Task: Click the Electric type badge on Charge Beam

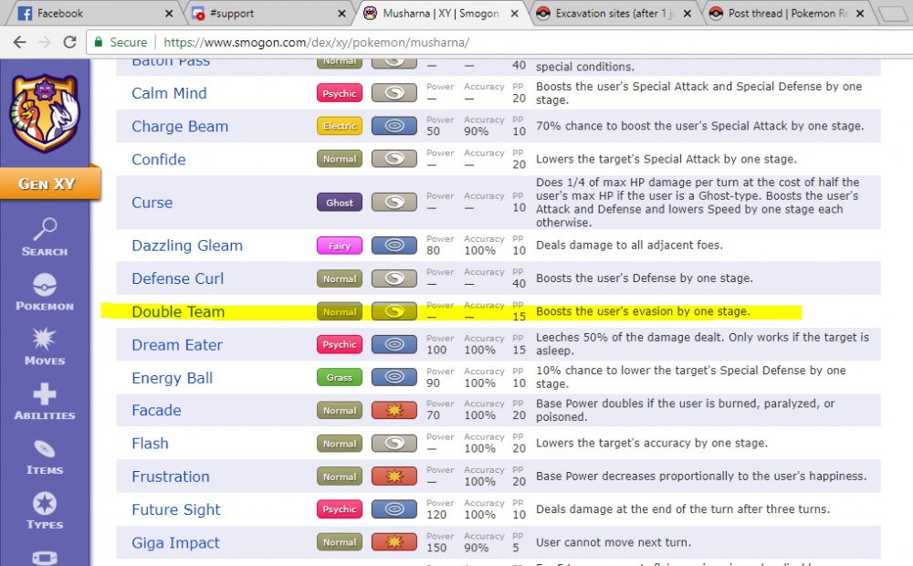Action: pos(340,126)
